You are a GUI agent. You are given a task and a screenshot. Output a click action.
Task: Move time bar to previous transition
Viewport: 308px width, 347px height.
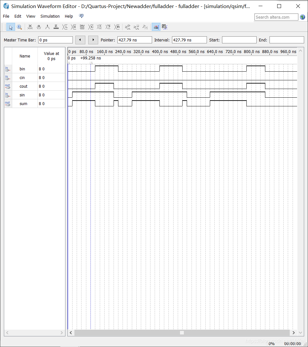coord(80,40)
